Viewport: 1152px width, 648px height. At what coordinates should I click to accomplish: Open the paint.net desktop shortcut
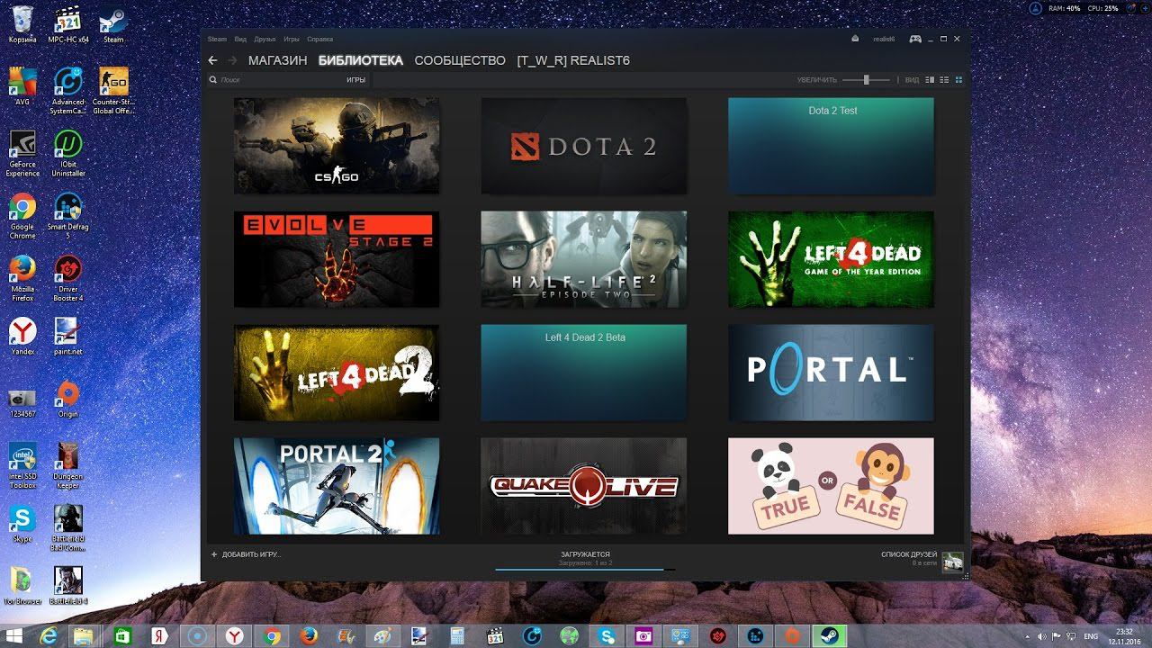tap(68, 337)
